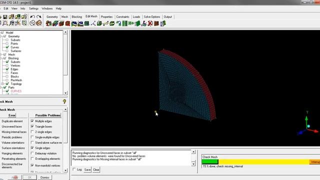Enable the Log checkbox
The height and width of the screenshot is (180, 320).
point(74,169)
